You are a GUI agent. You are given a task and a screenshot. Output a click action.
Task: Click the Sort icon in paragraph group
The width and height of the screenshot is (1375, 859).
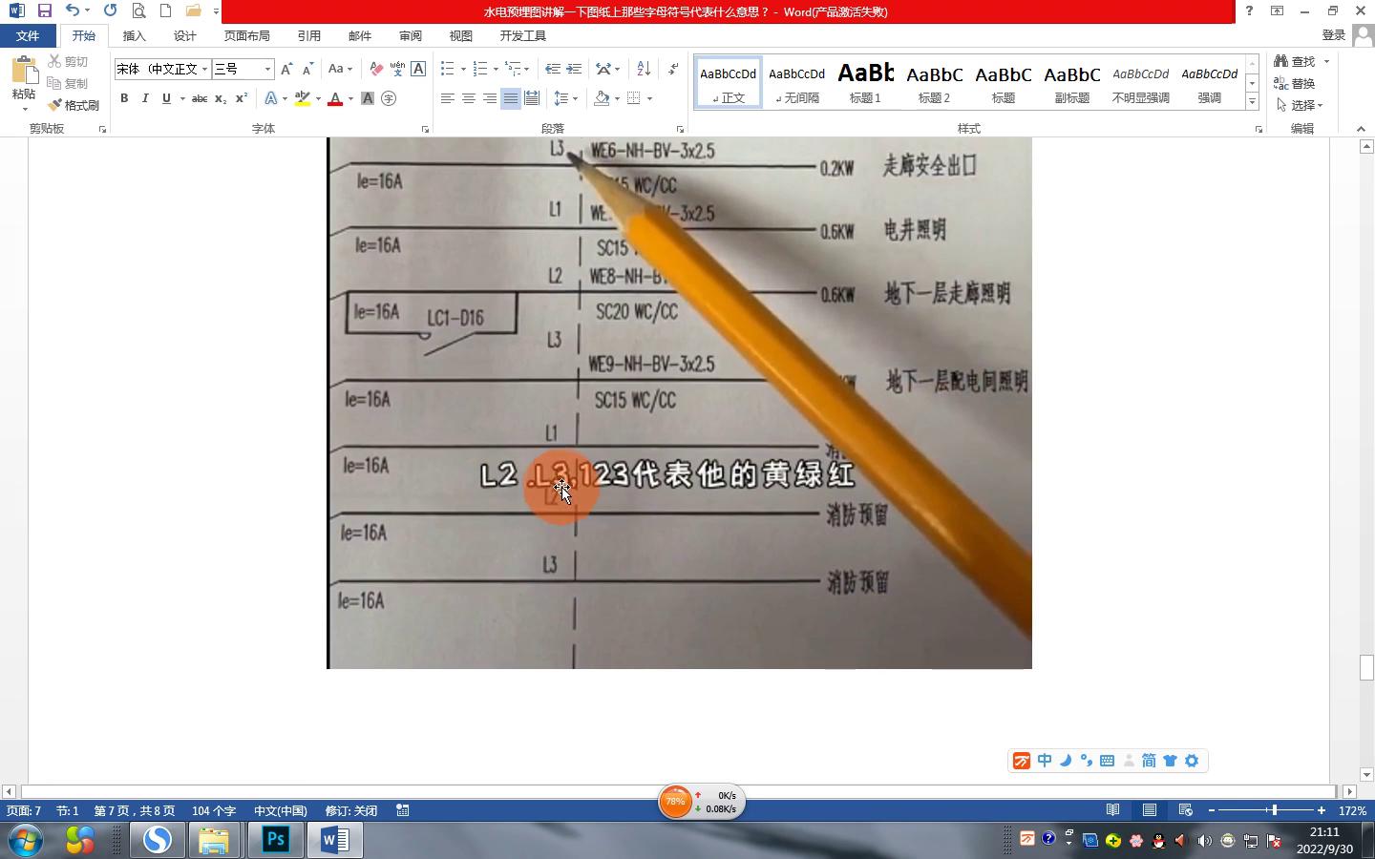(x=644, y=69)
